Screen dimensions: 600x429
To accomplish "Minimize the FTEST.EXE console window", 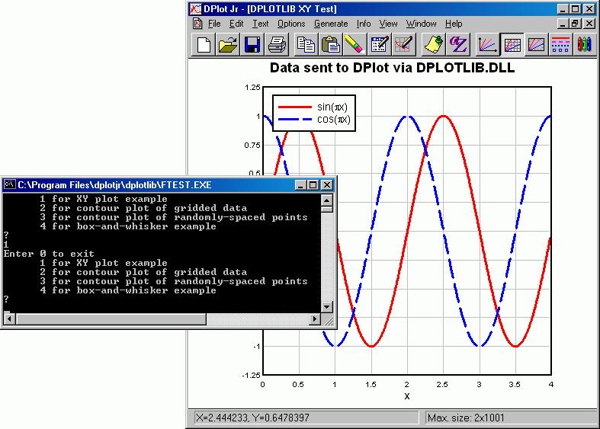I will pyautogui.click(x=300, y=185).
